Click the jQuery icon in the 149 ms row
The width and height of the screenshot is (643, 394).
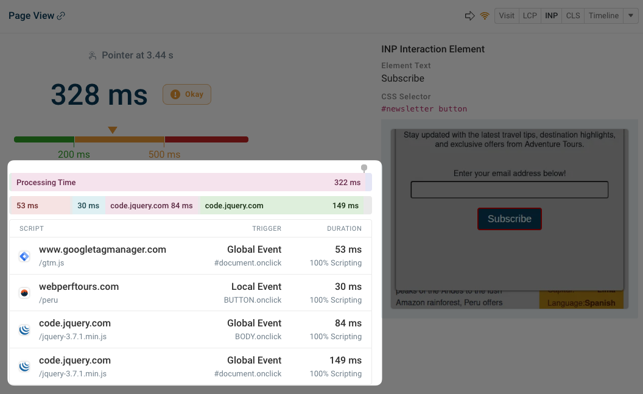(x=24, y=367)
